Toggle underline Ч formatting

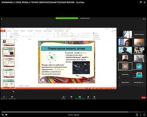(26, 37)
